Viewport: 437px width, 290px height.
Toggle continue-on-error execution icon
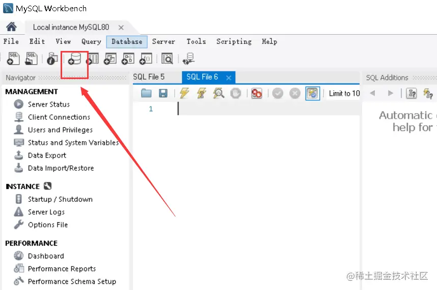point(256,93)
